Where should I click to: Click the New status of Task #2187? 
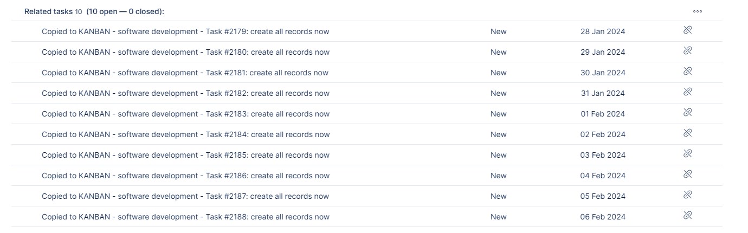pos(498,196)
